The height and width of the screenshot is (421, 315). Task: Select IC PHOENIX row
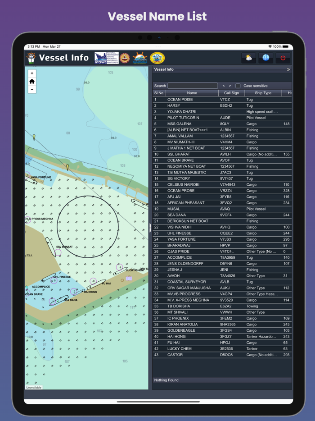click(x=222, y=318)
